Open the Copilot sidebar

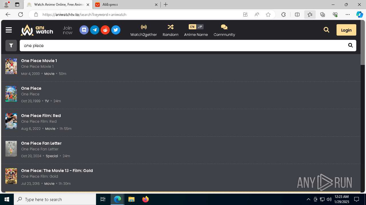click(x=359, y=15)
